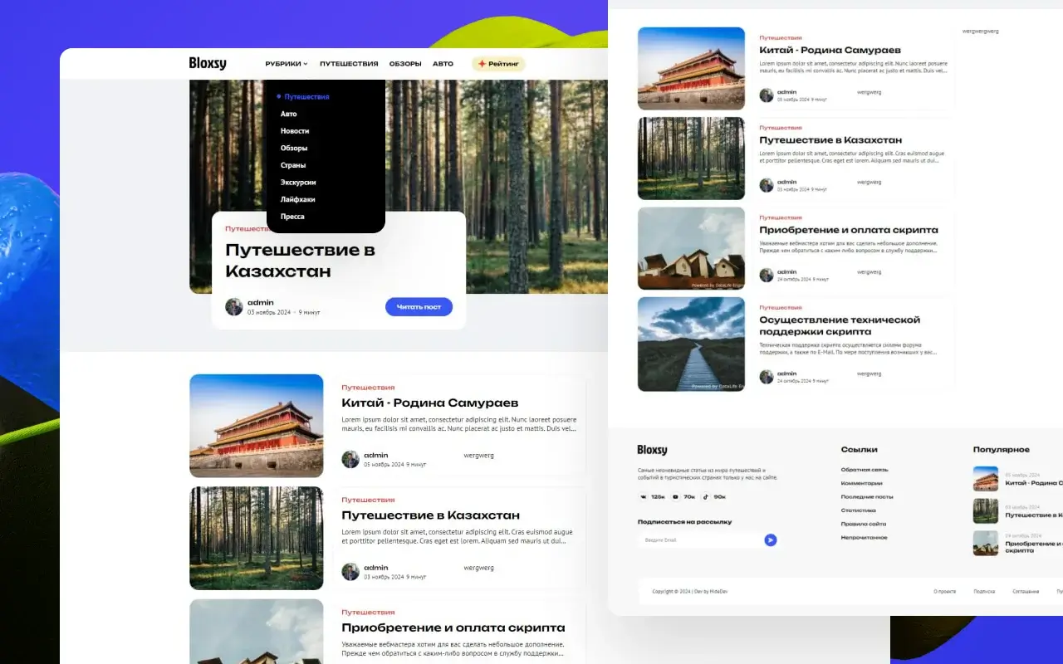Select Экскурсии in the black dropdown menu
The image size is (1063, 664).
298,183
